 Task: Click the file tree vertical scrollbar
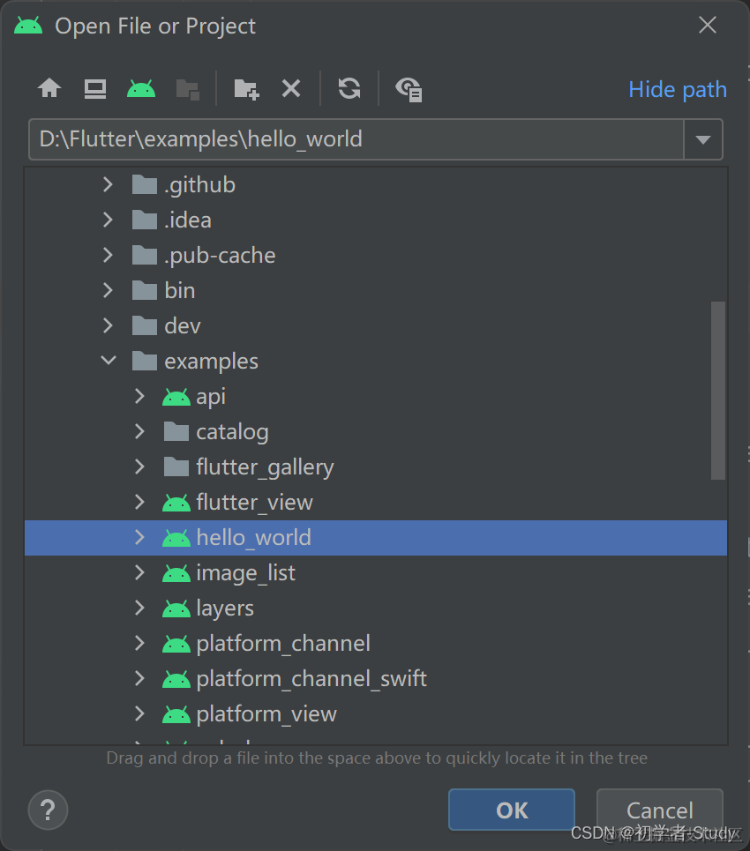click(718, 391)
